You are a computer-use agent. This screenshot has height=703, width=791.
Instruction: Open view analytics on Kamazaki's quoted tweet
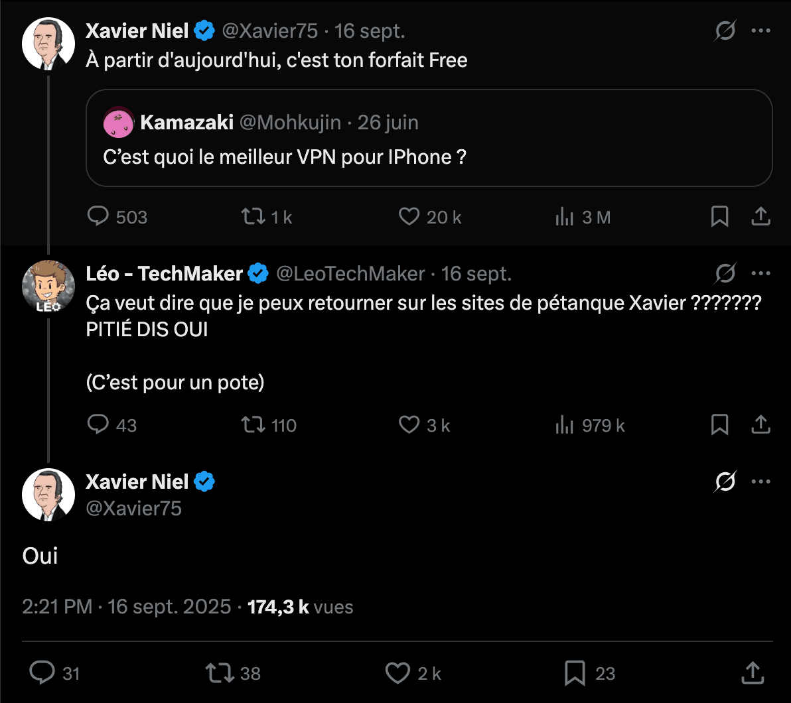point(565,216)
